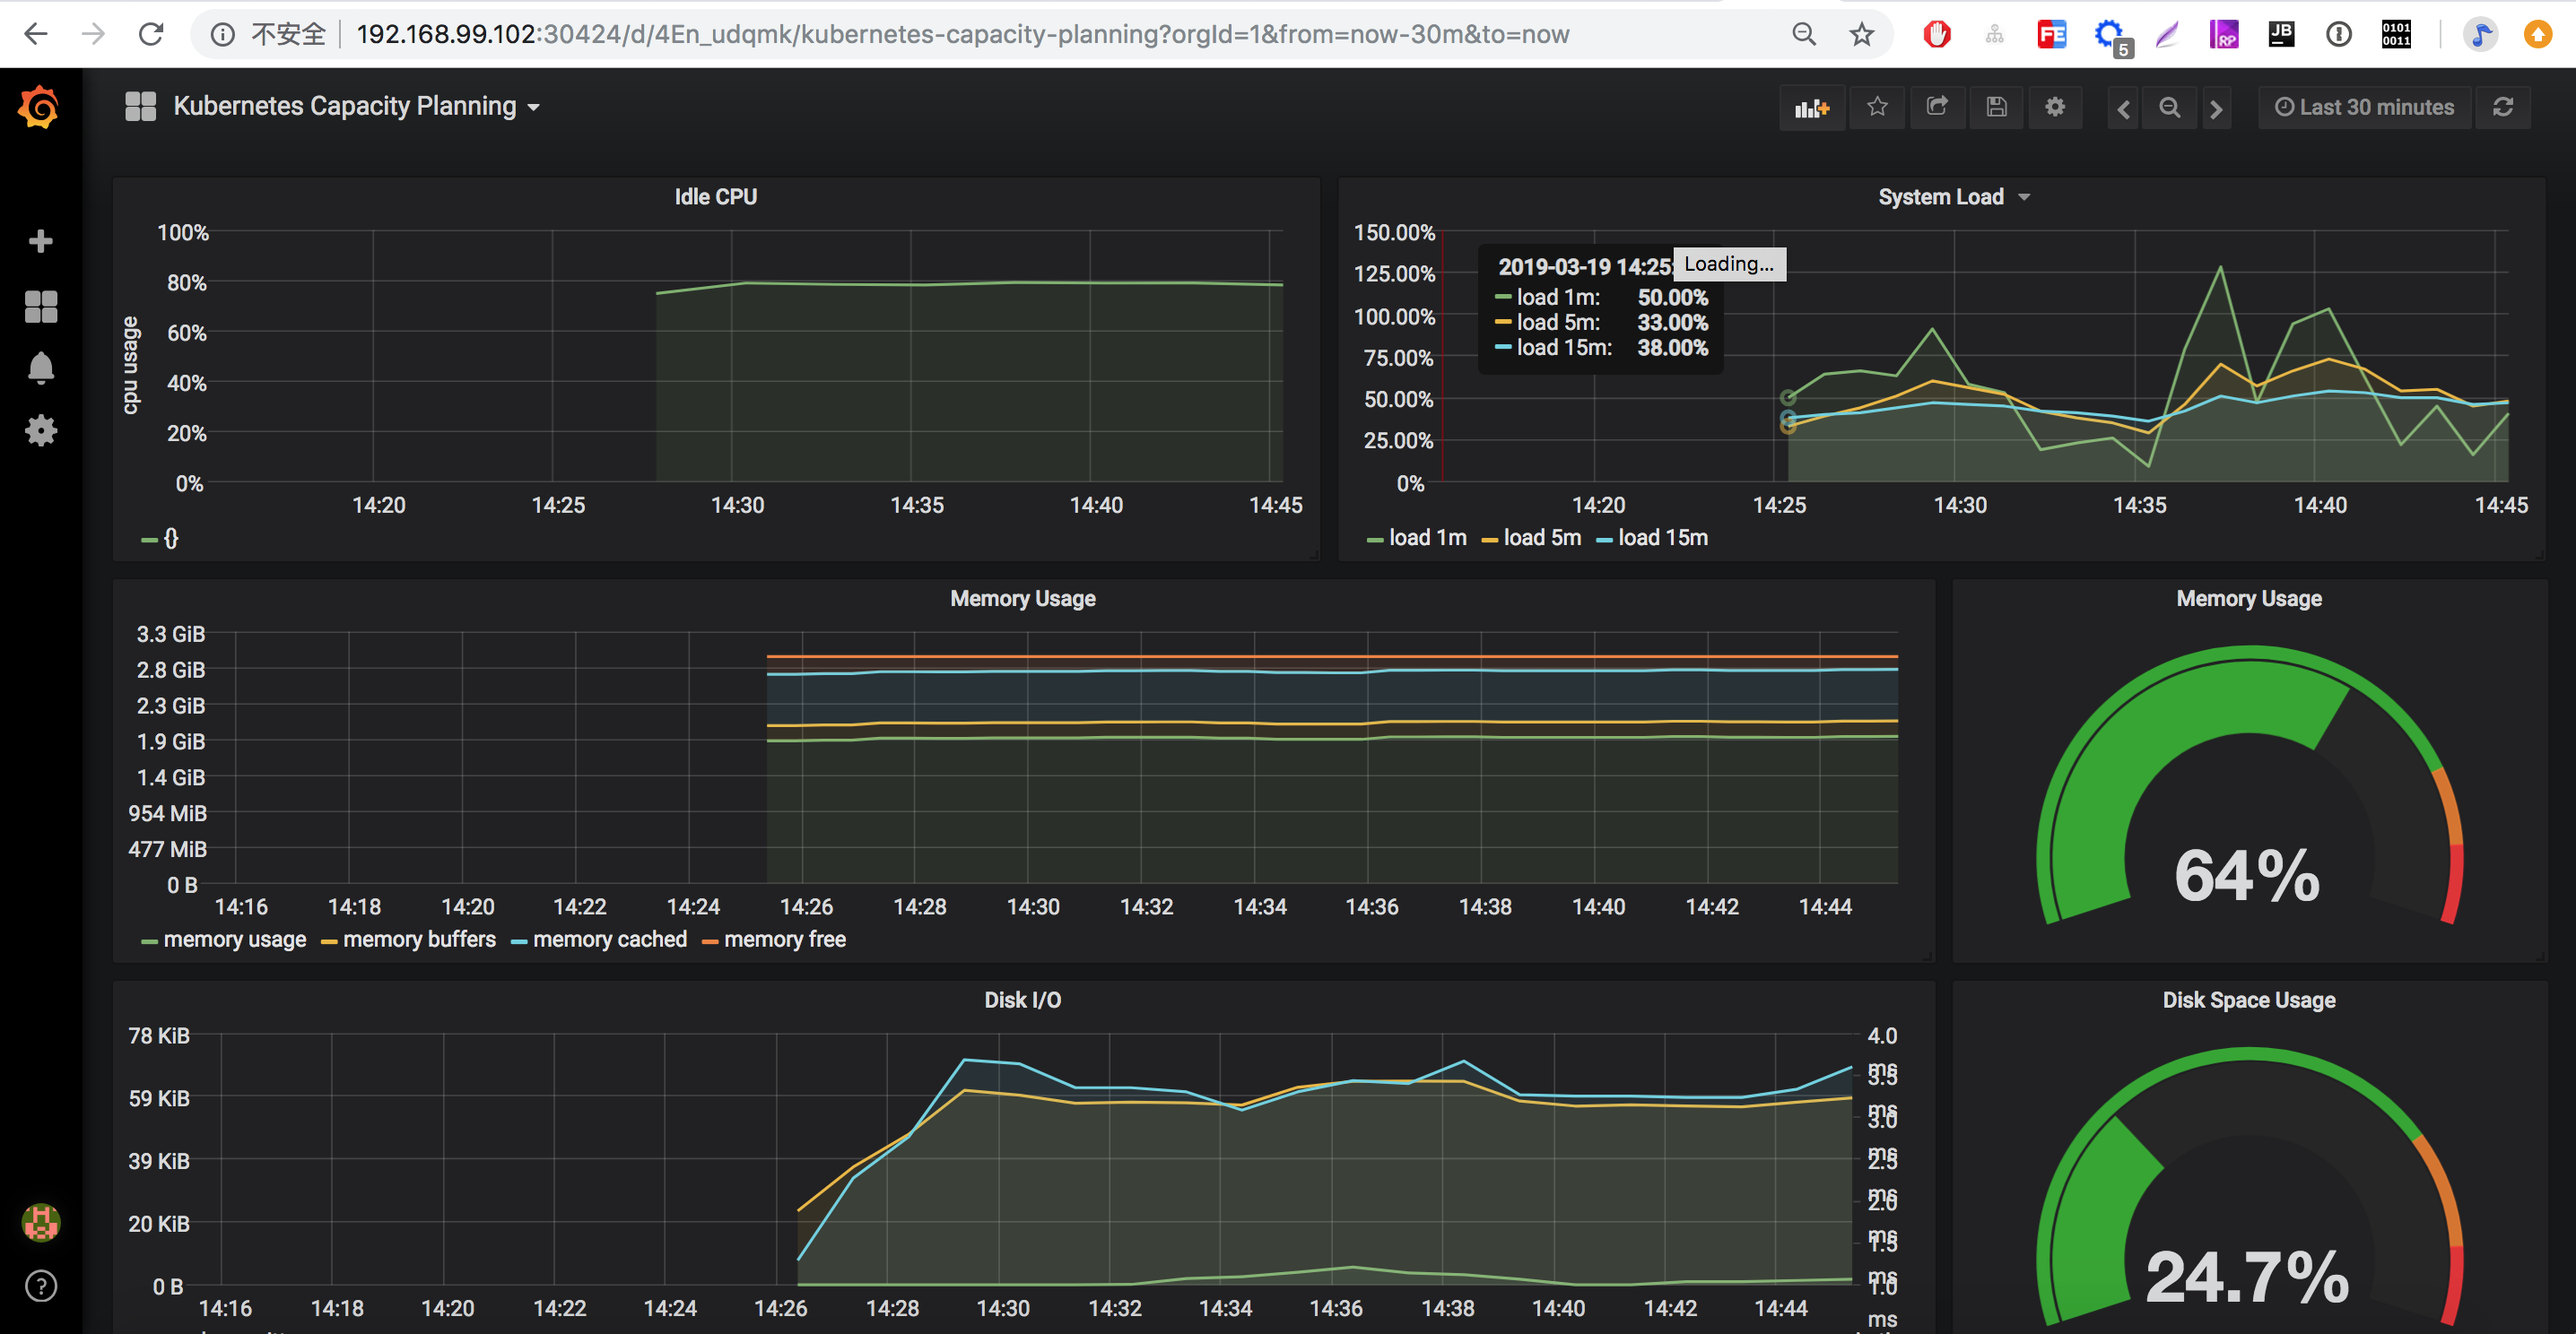The width and height of the screenshot is (2576, 1334).
Task: Refresh the dashboard
Action: click(x=2502, y=107)
